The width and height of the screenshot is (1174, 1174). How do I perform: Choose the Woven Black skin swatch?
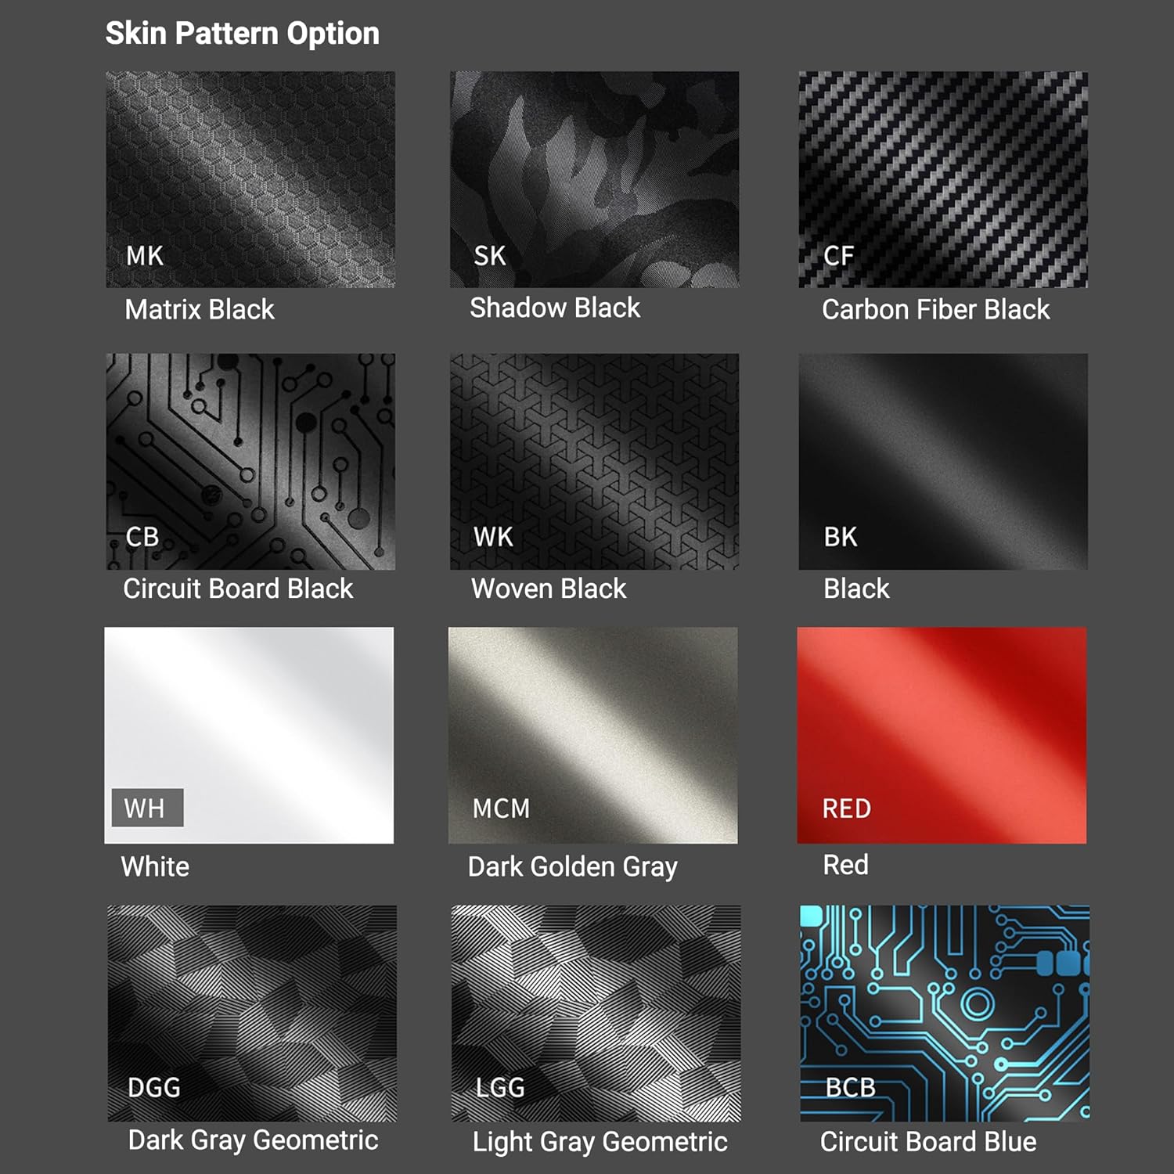tap(594, 461)
